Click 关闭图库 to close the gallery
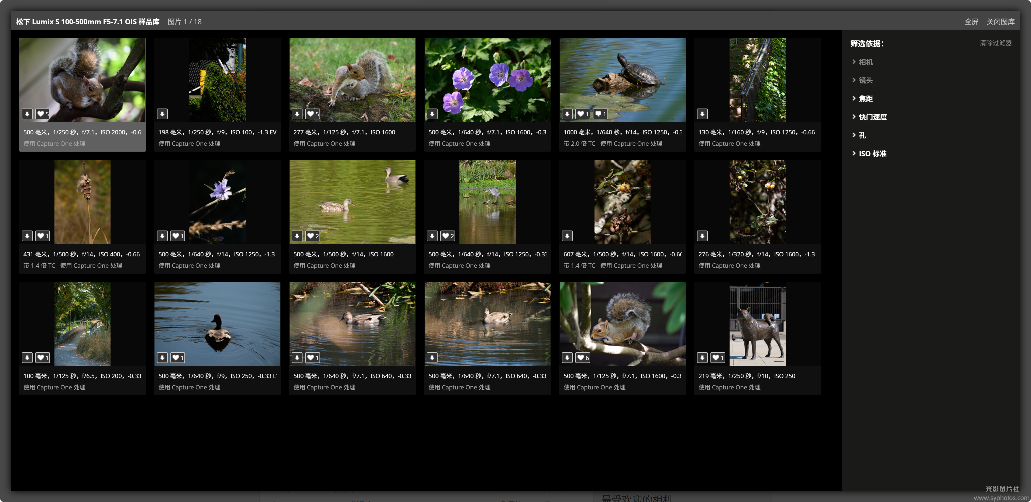Viewport: 1031px width, 502px height. point(1001,22)
